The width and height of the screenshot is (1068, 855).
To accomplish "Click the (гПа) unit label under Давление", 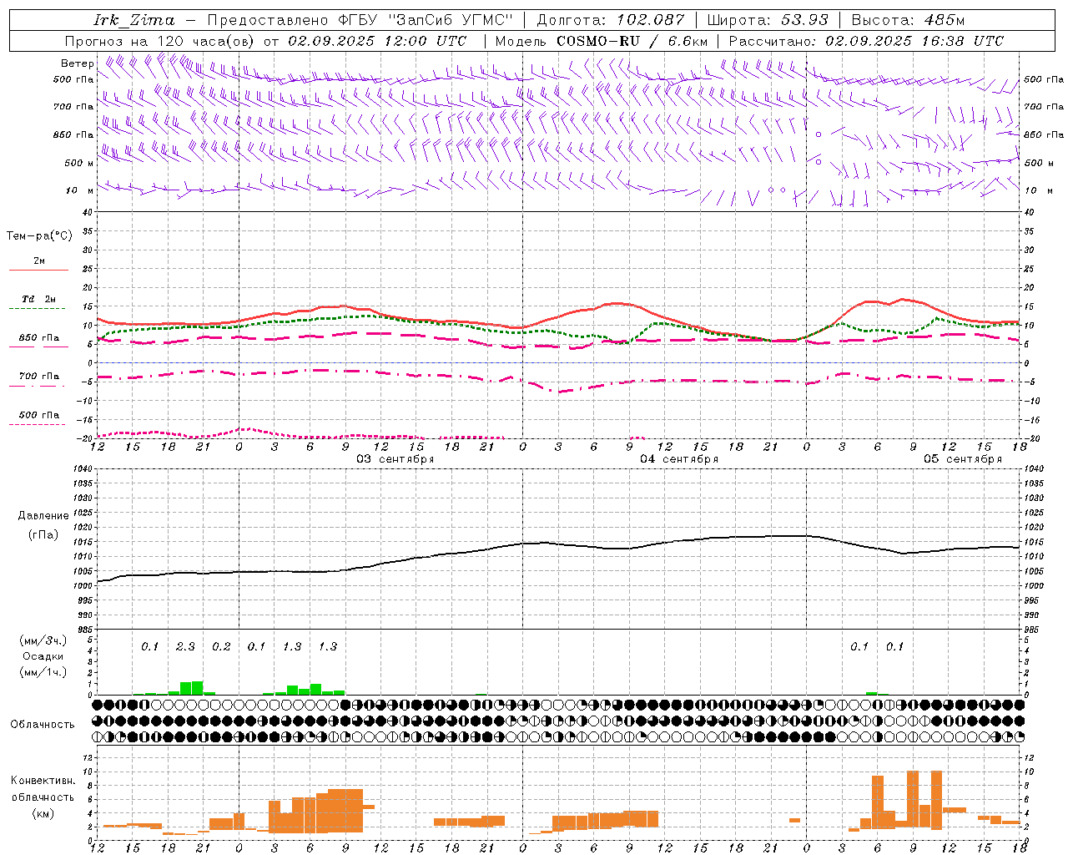I will coord(43,535).
